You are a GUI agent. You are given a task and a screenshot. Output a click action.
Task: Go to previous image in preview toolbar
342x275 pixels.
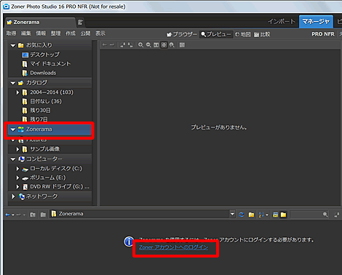point(105,45)
